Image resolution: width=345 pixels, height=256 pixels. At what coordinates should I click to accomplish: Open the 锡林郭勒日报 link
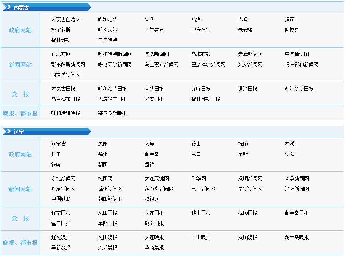206,99
